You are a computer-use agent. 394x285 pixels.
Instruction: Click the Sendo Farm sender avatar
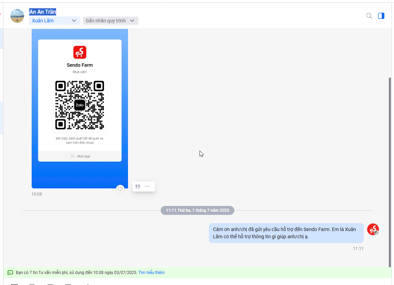pyautogui.click(x=373, y=229)
